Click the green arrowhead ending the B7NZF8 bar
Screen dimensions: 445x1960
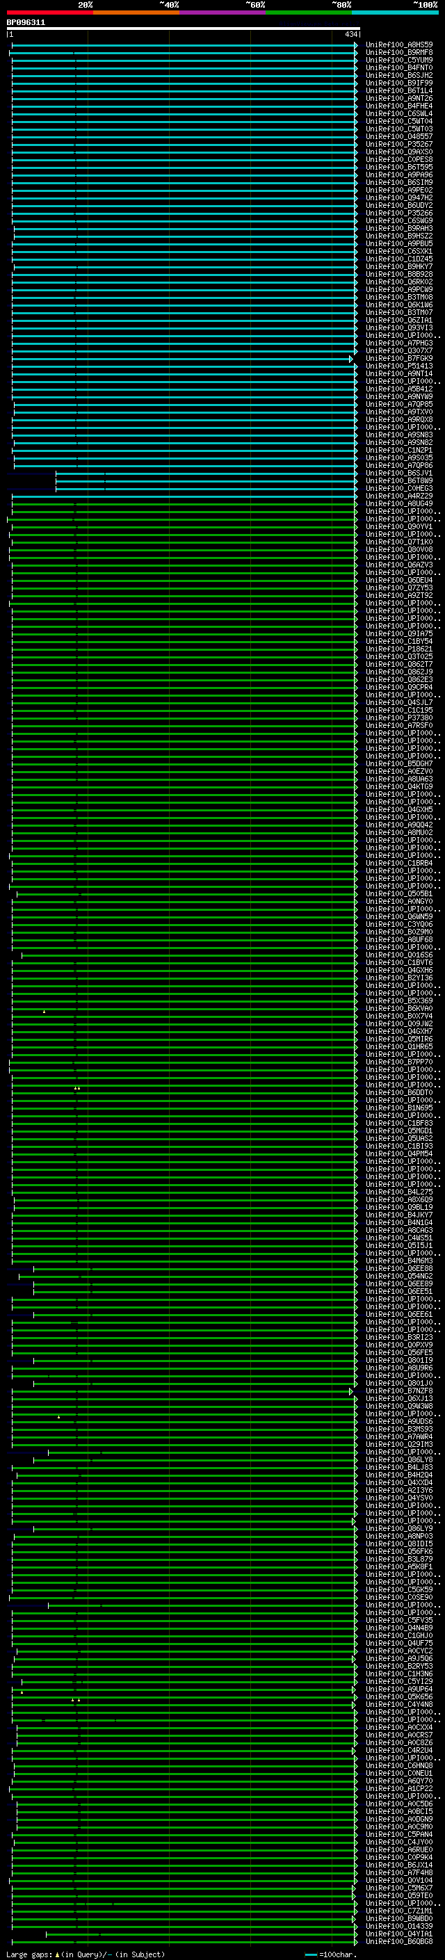click(351, 1391)
